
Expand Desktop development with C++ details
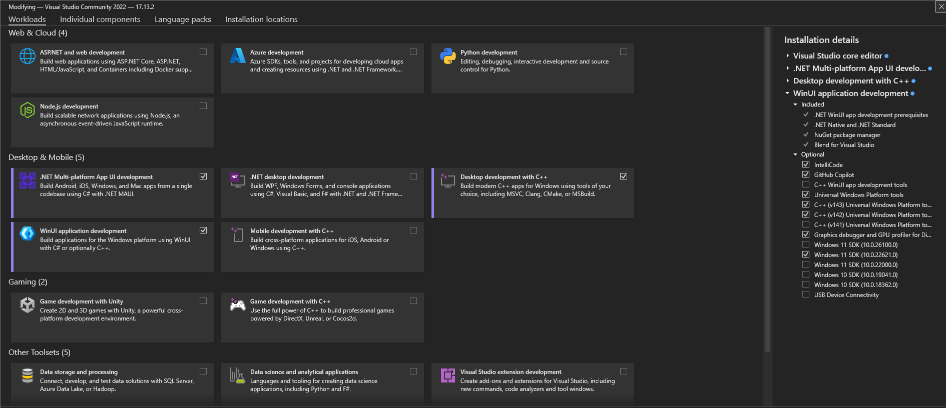click(x=788, y=81)
